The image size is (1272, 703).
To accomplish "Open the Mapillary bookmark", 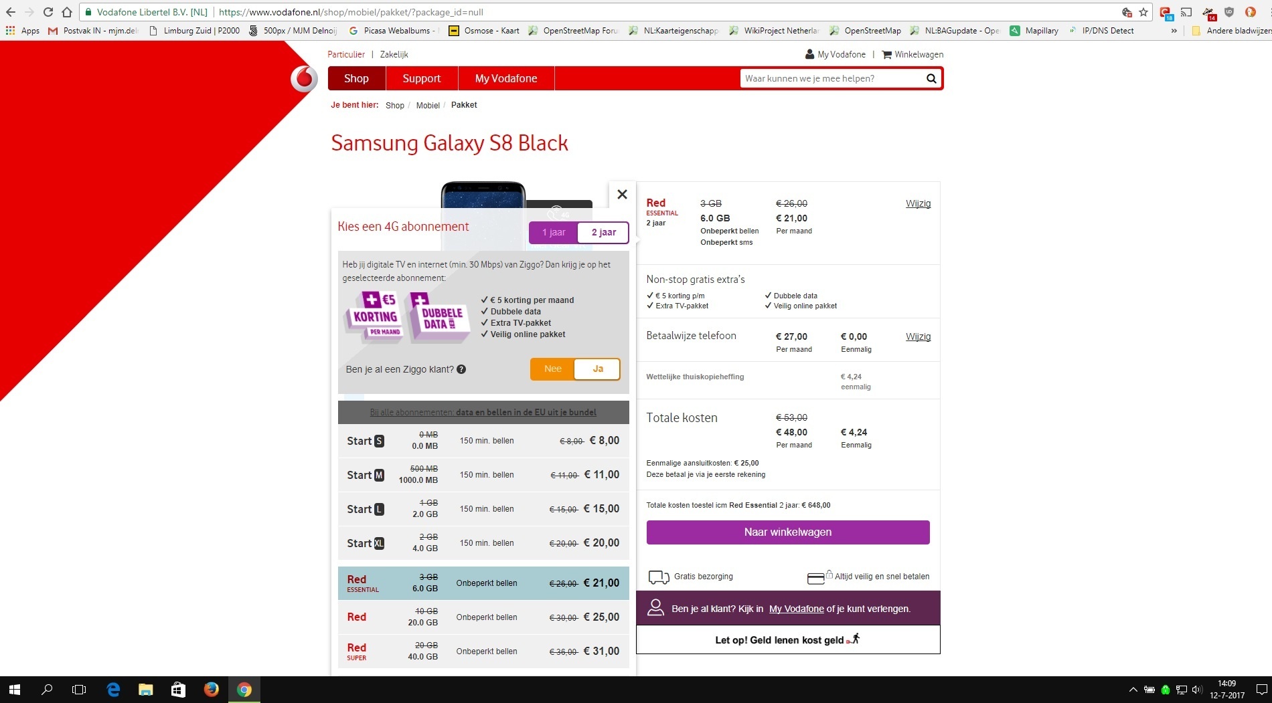I will pos(1034,31).
